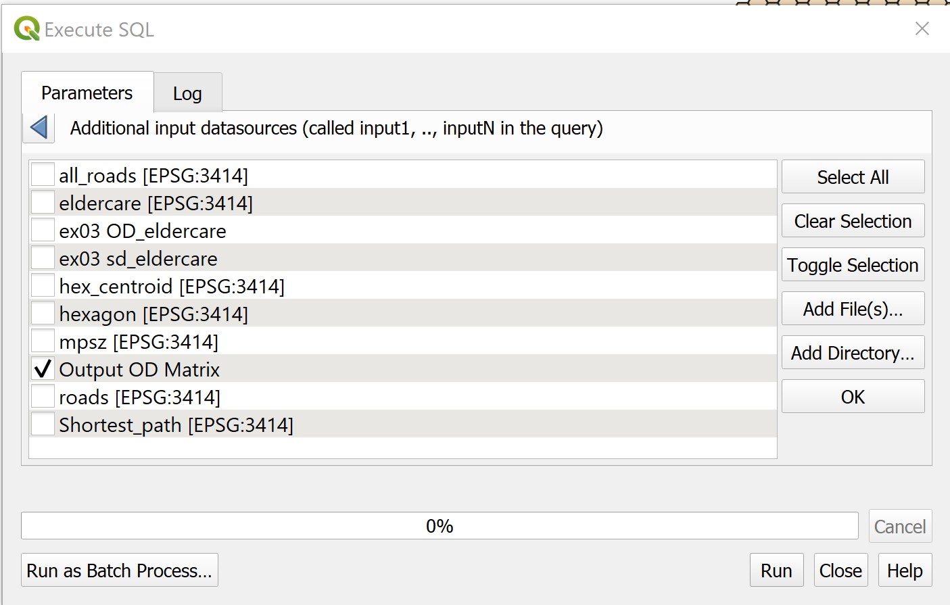The image size is (950, 605).
Task: Click the blue back arrow icon
Action: point(39,128)
